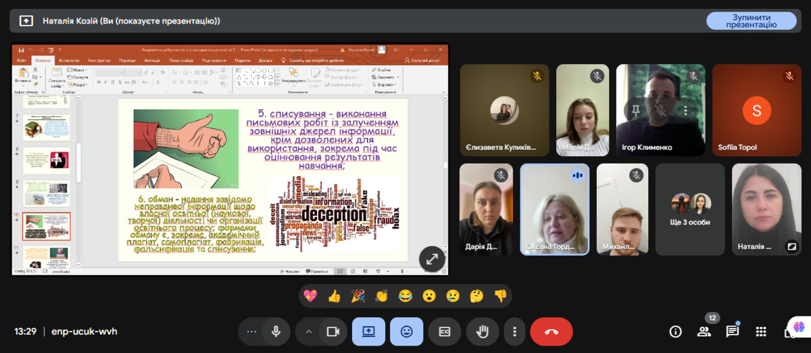Pin Ігор Клименко's video tile

(635, 110)
